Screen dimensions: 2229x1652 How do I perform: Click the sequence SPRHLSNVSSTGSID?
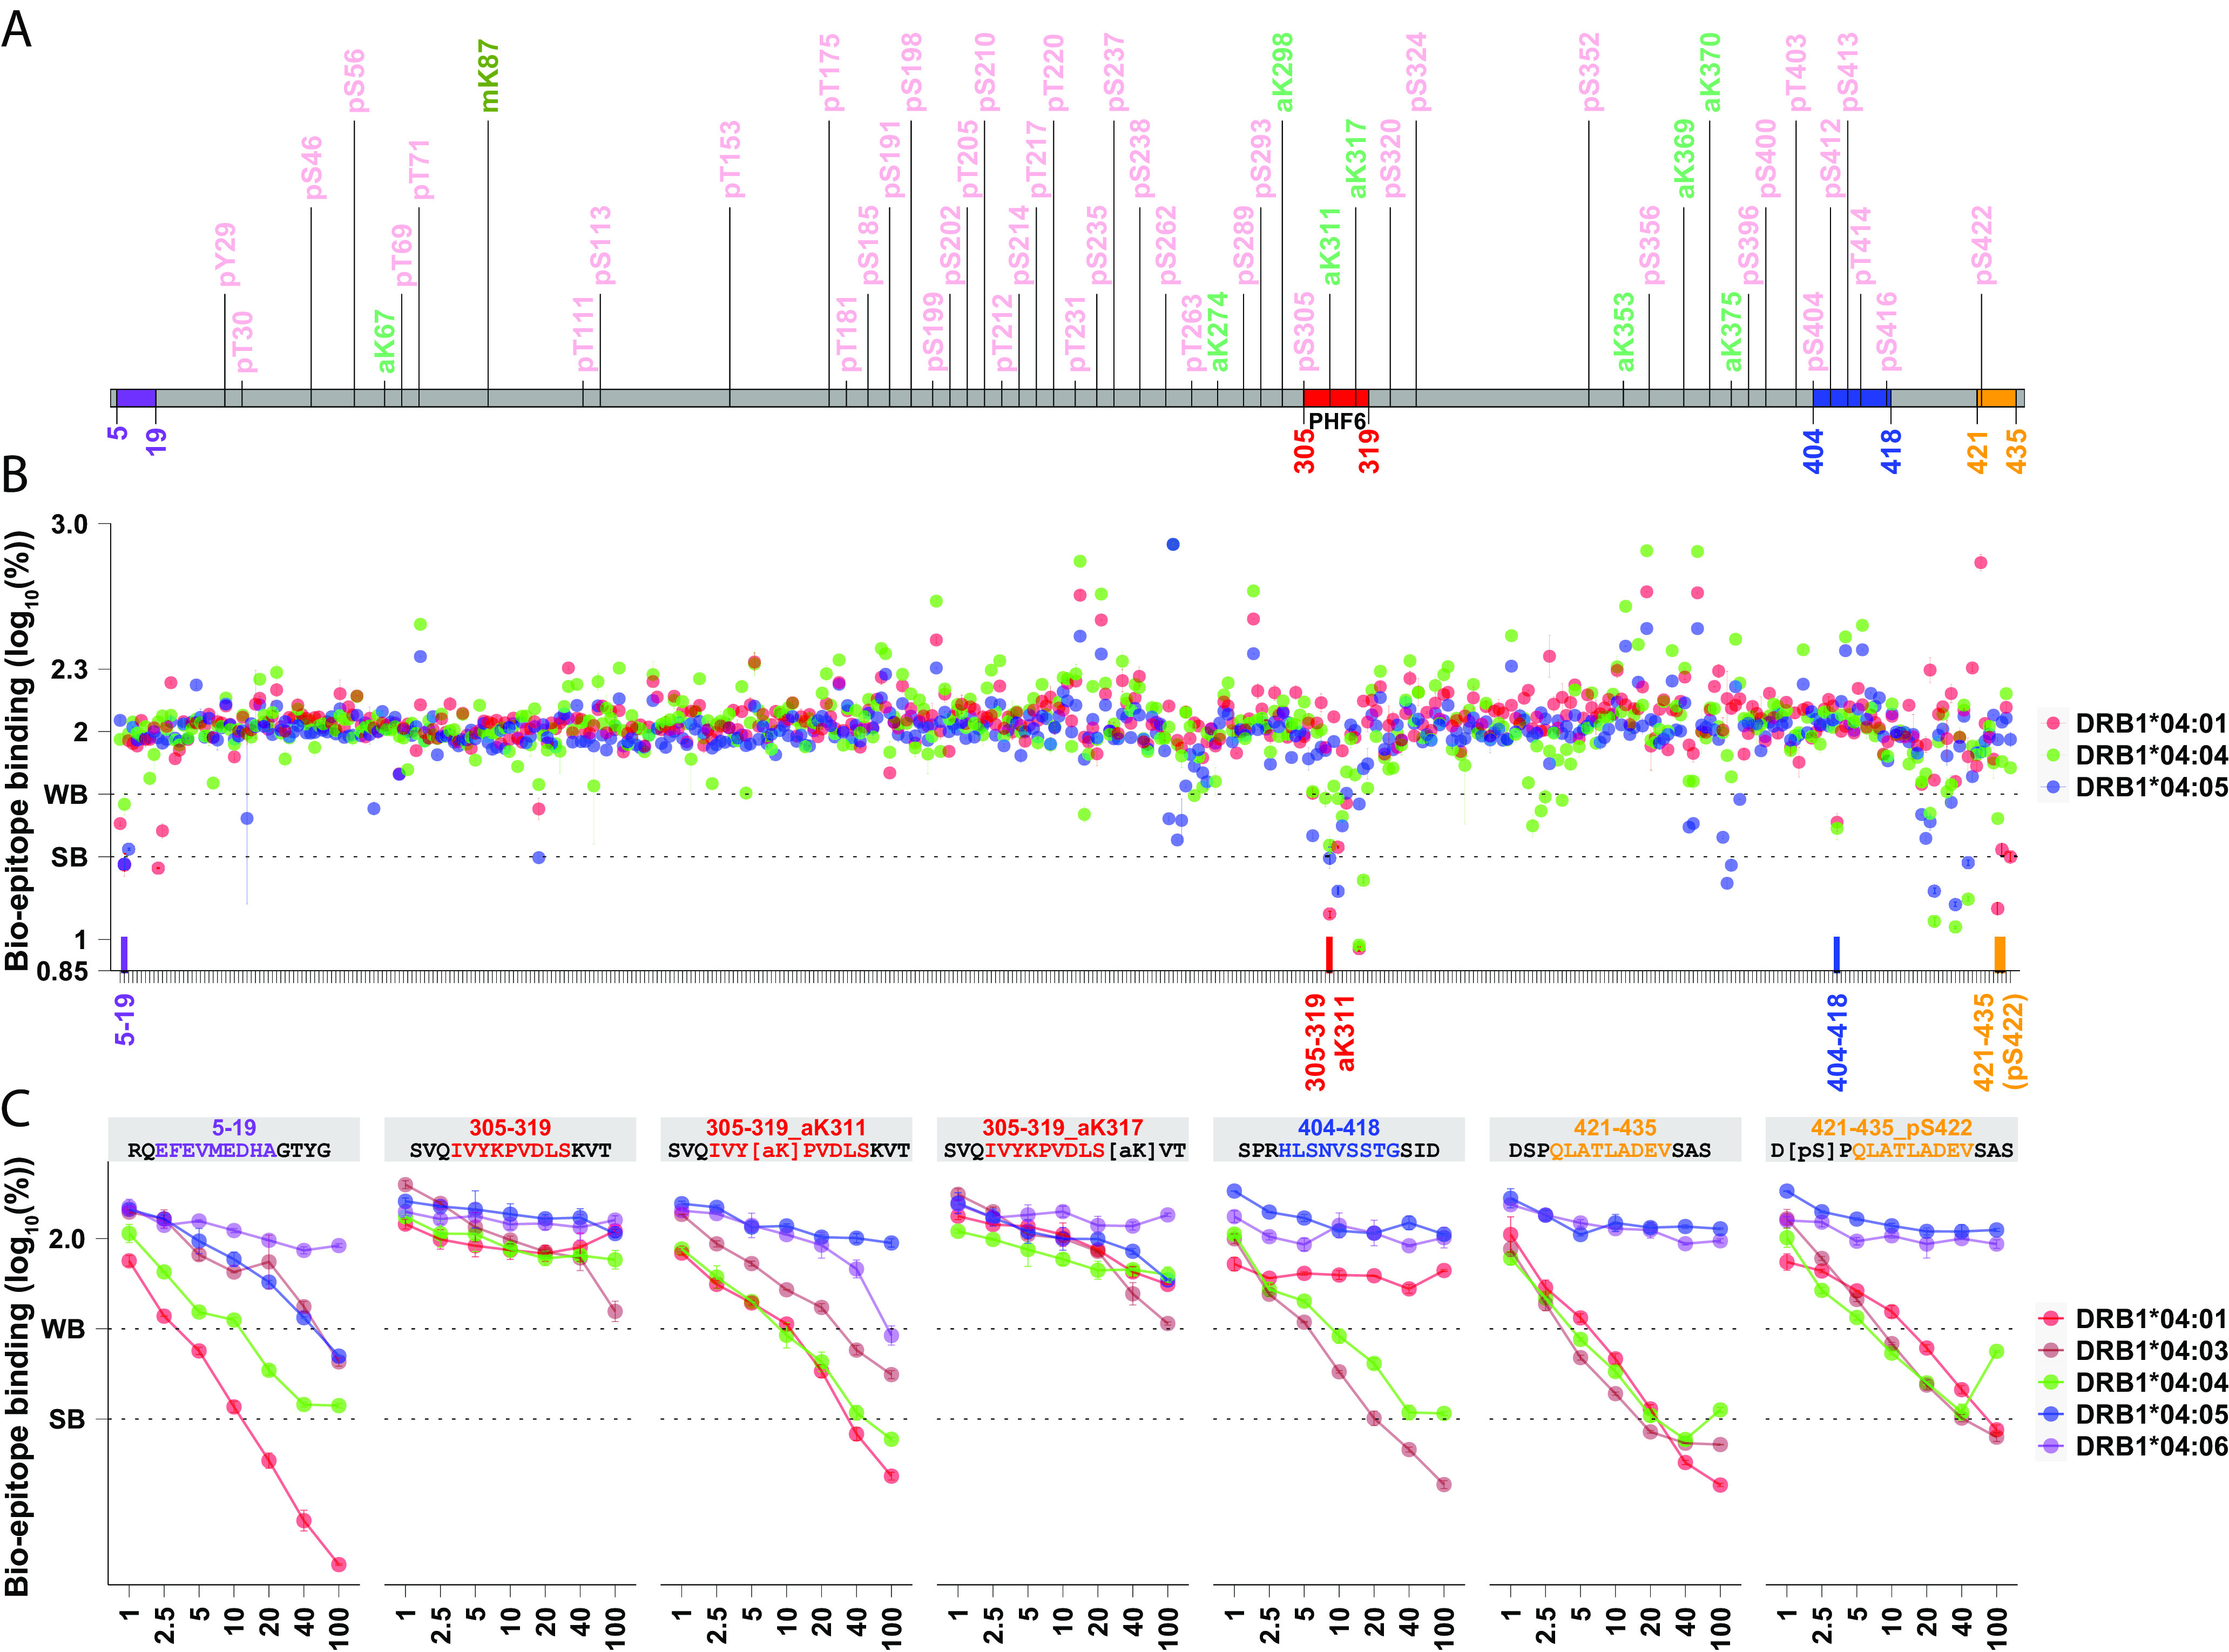(1339, 1151)
